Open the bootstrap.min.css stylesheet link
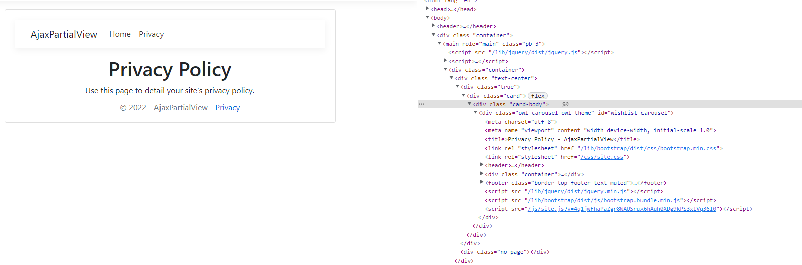The height and width of the screenshot is (265, 802). coord(649,148)
